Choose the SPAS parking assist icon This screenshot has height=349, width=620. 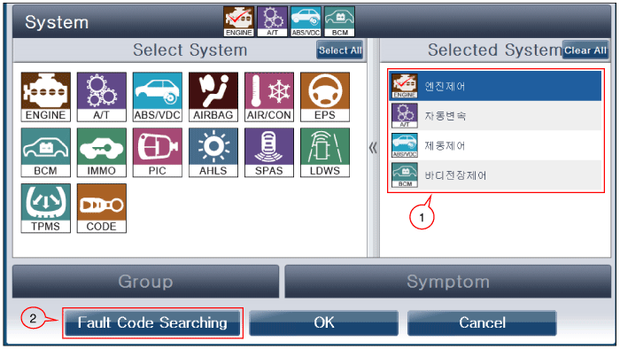(269, 152)
